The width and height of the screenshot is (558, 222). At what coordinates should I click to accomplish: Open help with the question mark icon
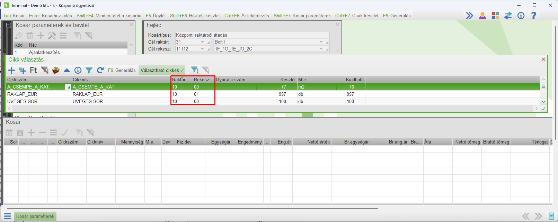[534, 16]
